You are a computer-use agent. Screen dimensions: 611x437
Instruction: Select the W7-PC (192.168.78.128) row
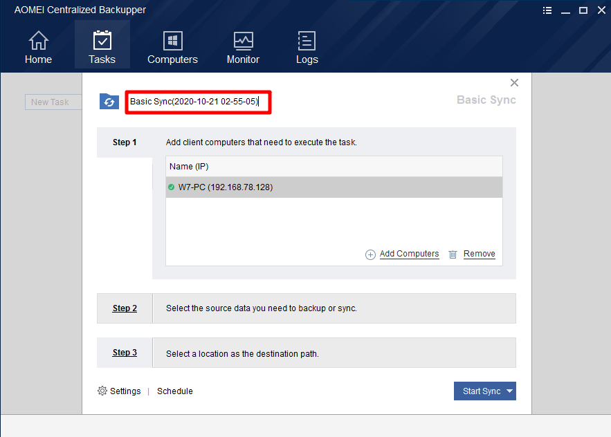(334, 187)
